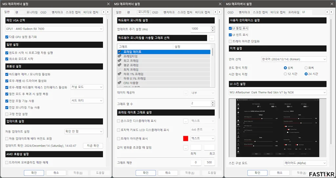Image resolution: width=336 pixels, height=178 pixels.
Task: Increase 그래프 열 수 with the up arrow
Action: (213, 102)
